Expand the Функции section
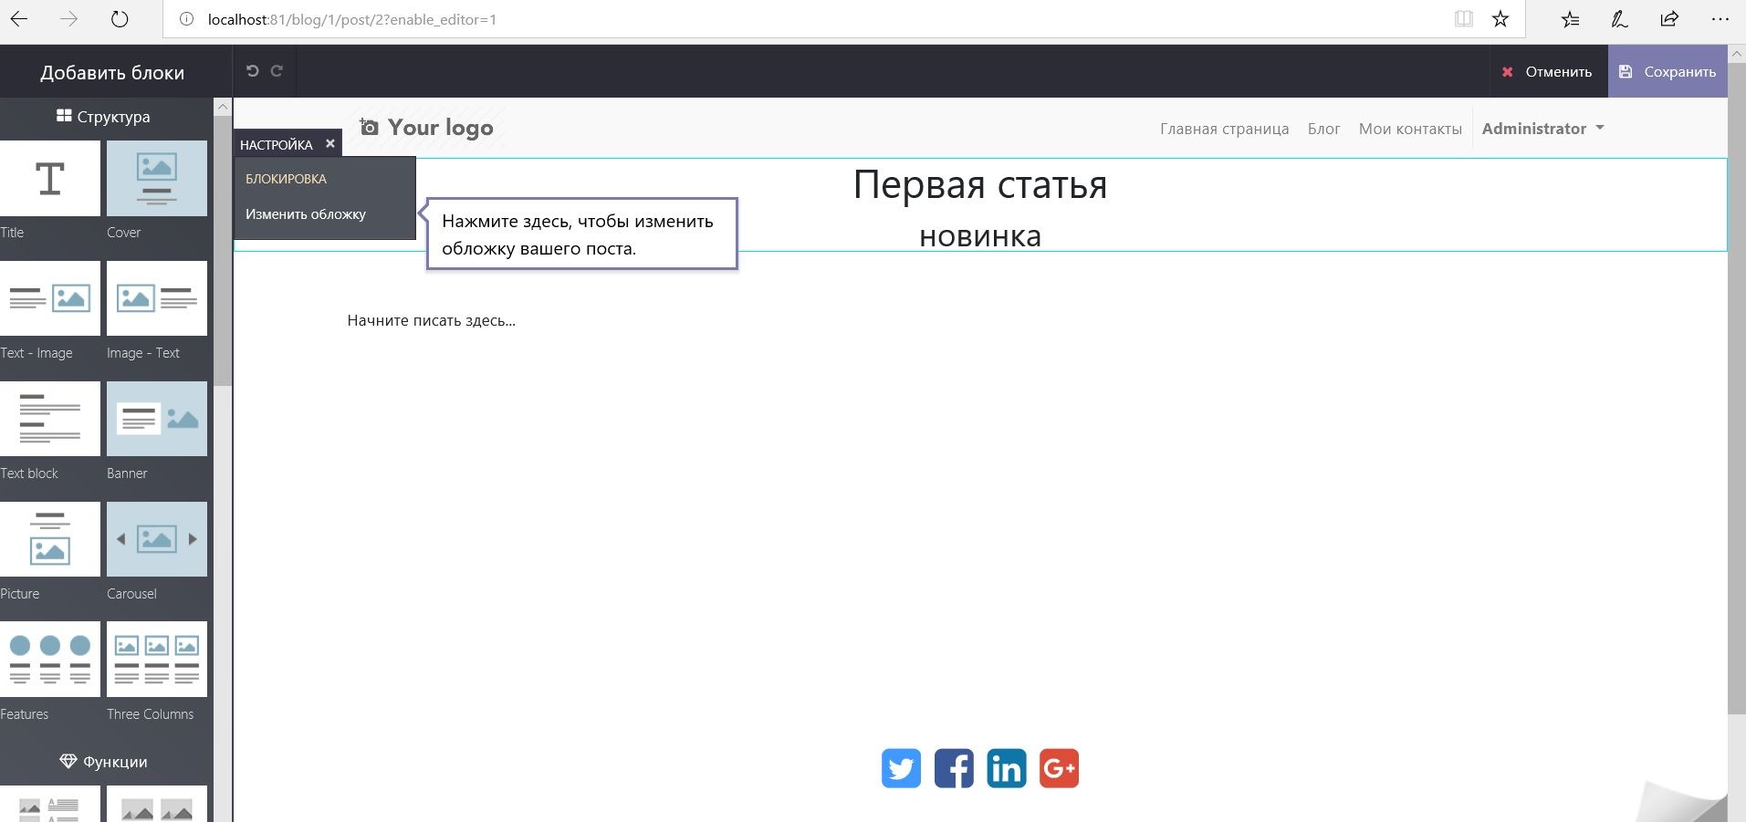 104,761
